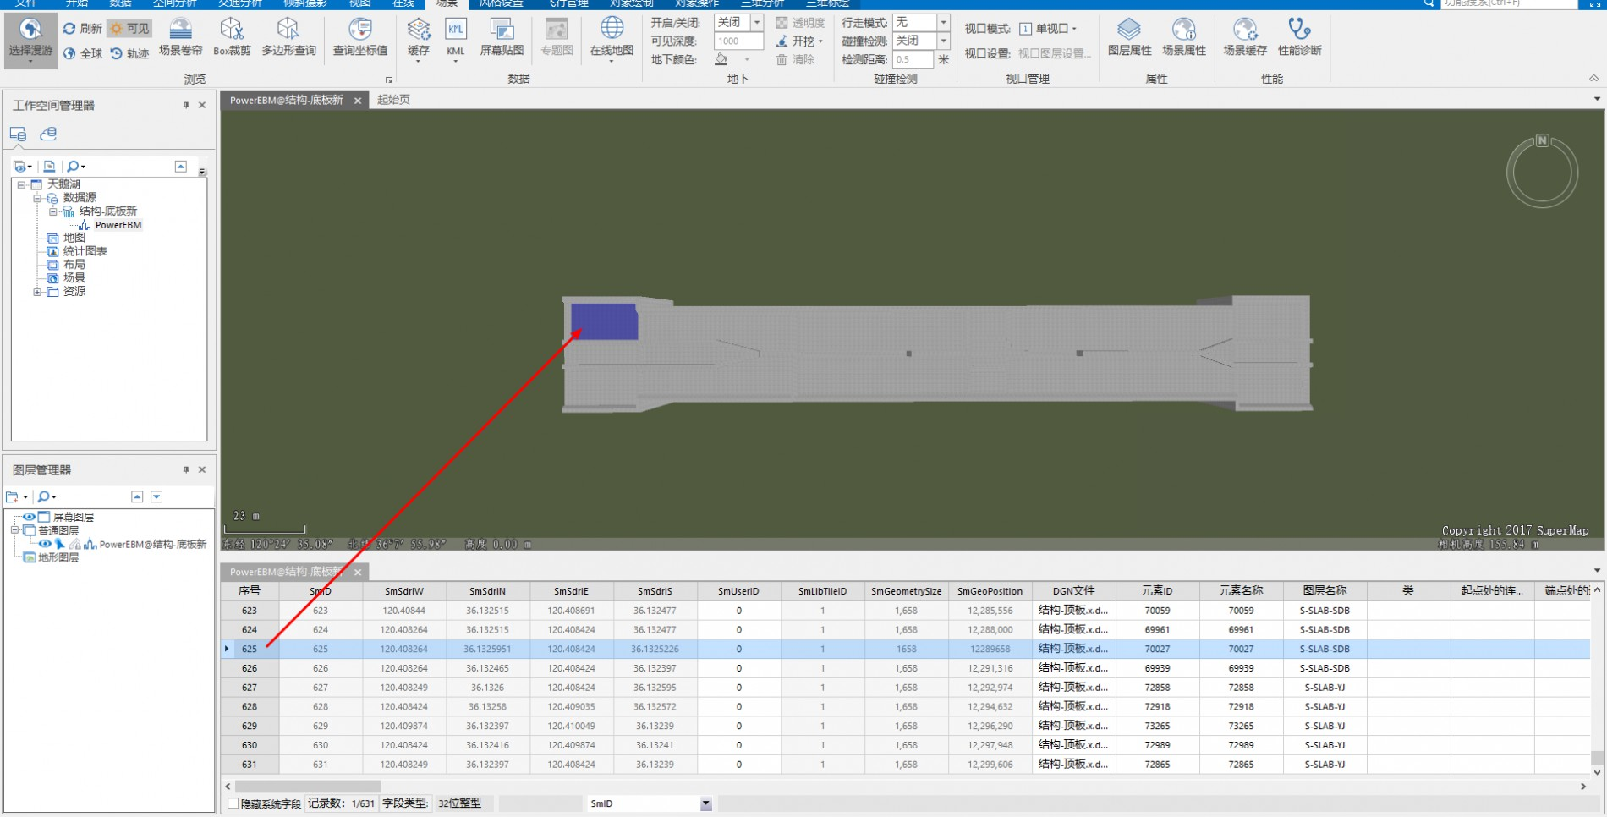1607x817 pixels.
Task: Toggle the 隐藏系统字段 checkbox
Action: pyautogui.click(x=233, y=803)
